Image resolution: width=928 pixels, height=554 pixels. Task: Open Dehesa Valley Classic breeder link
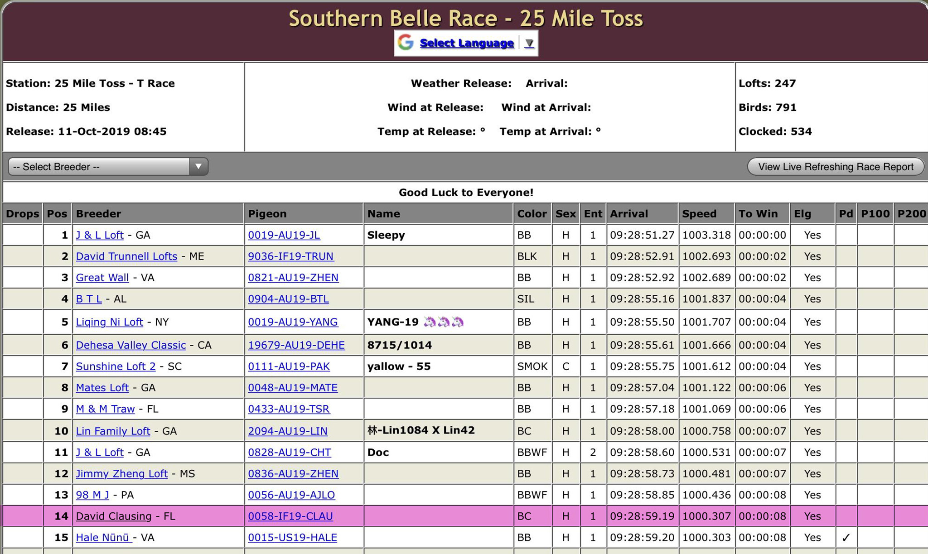tap(130, 345)
